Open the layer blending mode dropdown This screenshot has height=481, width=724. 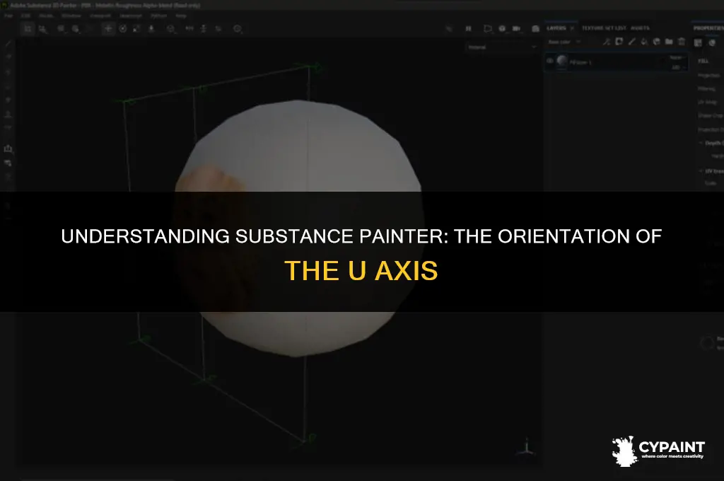tap(677, 57)
